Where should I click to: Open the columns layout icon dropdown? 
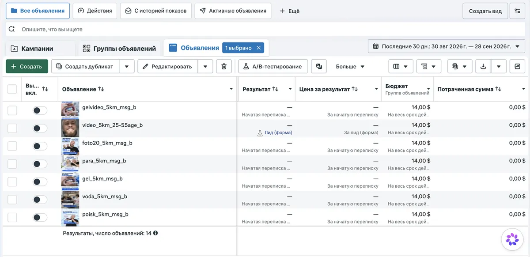(x=401, y=66)
